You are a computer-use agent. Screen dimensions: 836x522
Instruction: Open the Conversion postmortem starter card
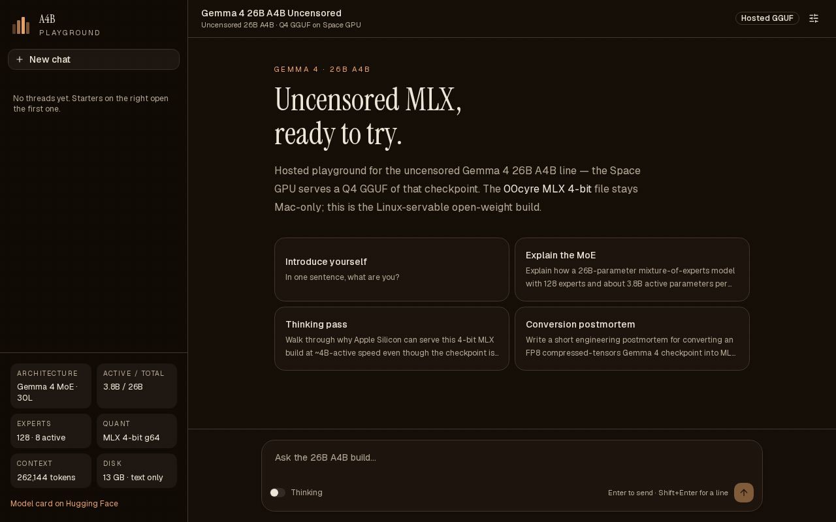(632, 339)
